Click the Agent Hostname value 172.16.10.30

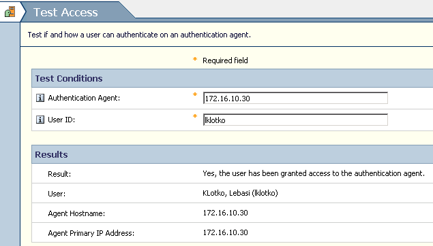(225, 213)
